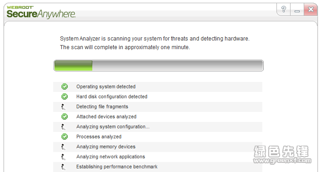
Task: Click the green check beside Attached devices analyzed
Action: tap(65, 116)
